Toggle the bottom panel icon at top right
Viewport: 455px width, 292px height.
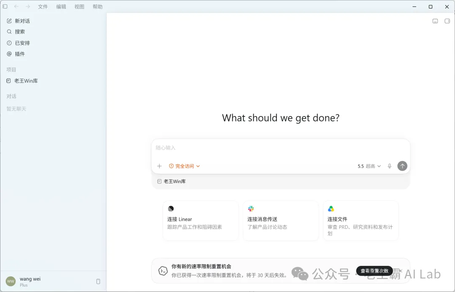pyautogui.click(x=435, y=21)
